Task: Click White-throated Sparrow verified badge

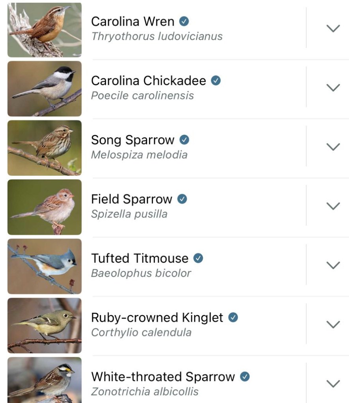Action: pyautogui.click(x=245, y=377)
